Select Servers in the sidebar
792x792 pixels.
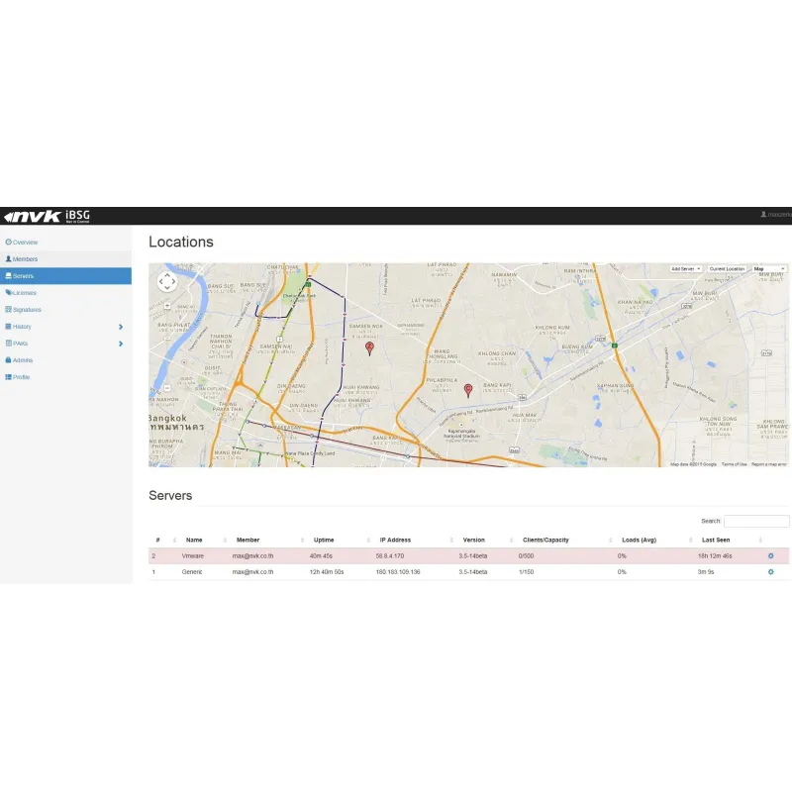22,276
